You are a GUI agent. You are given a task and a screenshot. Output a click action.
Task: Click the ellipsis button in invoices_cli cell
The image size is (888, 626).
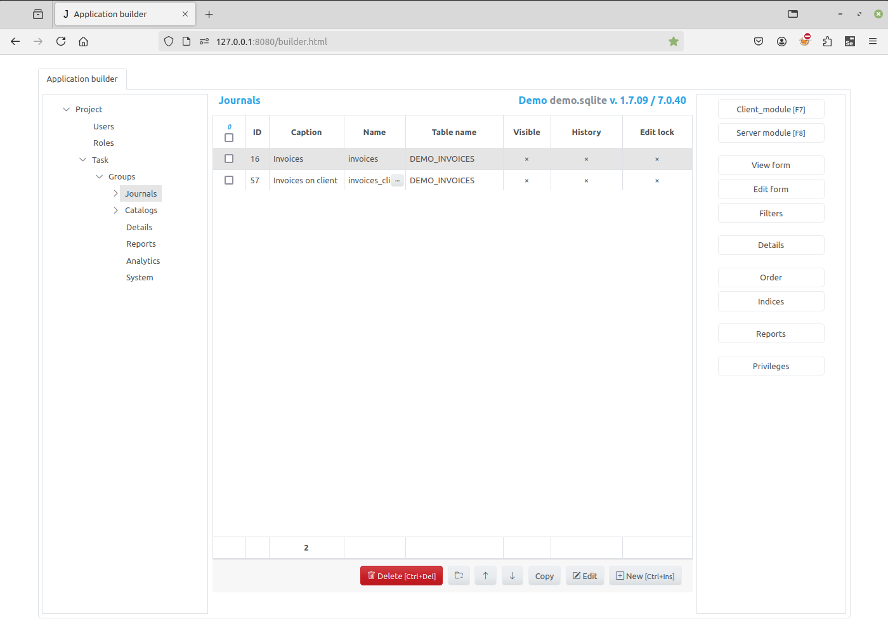click(x=398, y=180)
